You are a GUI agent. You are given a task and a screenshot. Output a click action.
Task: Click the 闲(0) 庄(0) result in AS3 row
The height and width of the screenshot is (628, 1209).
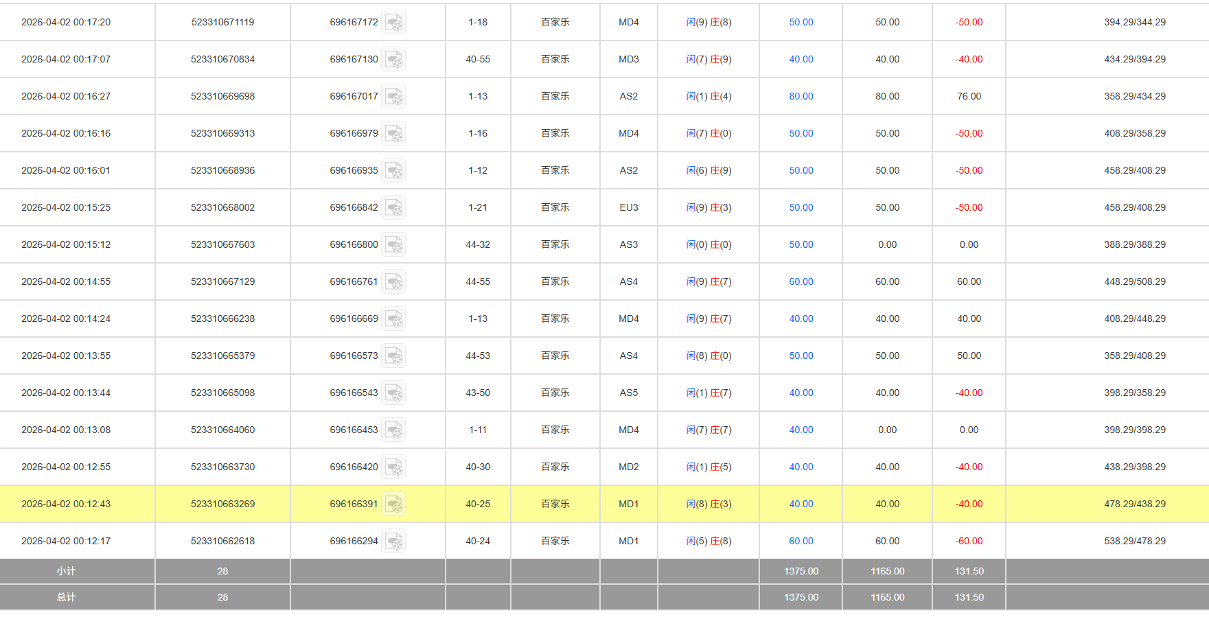(x=709, y=245)
